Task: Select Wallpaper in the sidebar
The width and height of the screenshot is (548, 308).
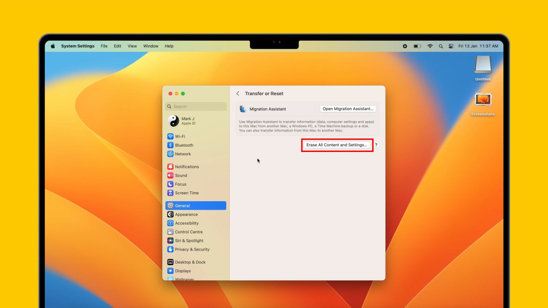Action: pos(196,279)
